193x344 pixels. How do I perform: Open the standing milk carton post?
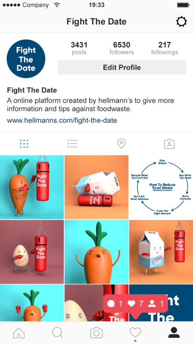pyautogui.click(x=162, y=252)
